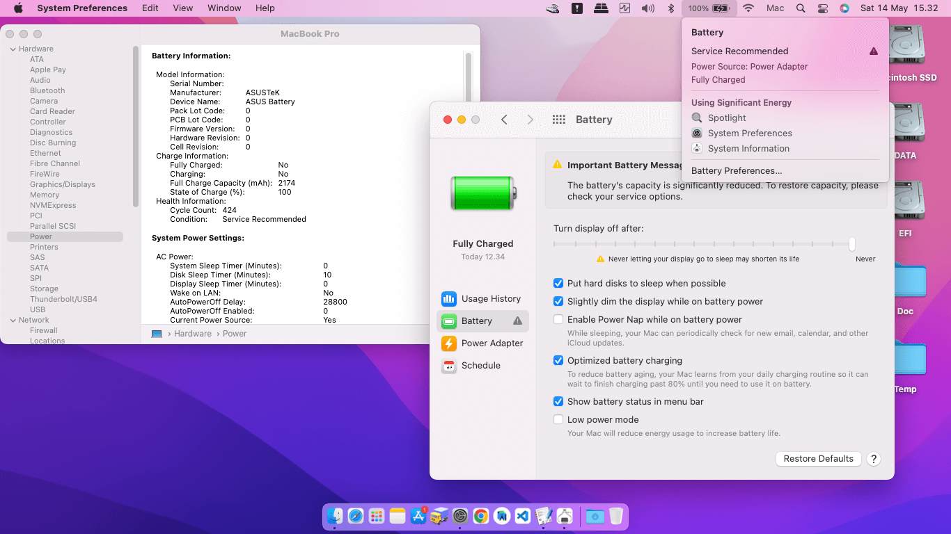Collapse the Network tree section
Viewport: 951px width, 534px height.
coord(13,321)
